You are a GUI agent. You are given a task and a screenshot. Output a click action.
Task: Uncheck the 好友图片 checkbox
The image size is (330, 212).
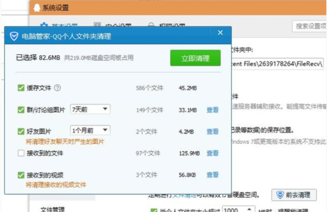(x=21, y=131)
